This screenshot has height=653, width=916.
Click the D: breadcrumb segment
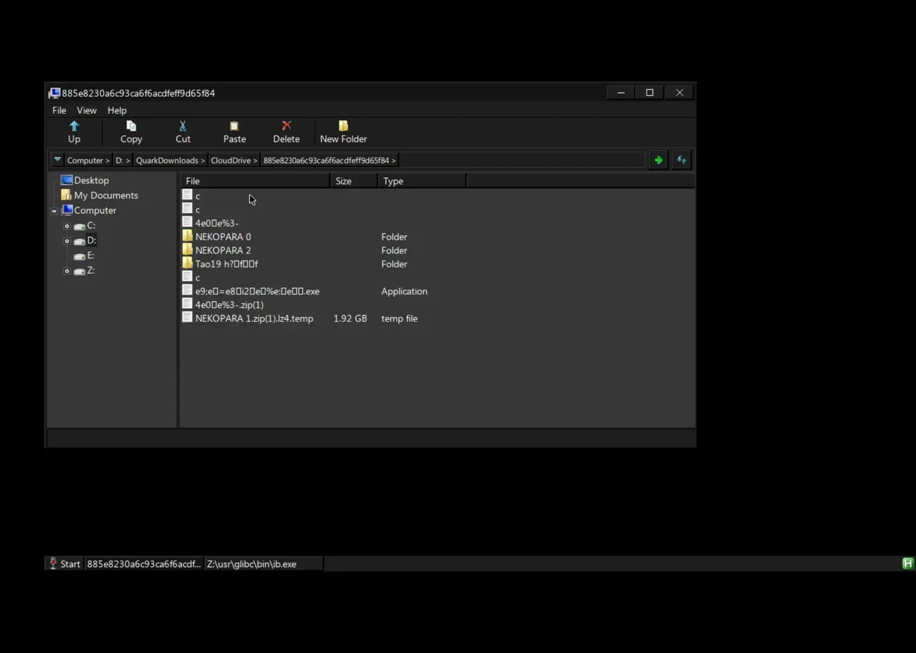click(x=122, y=160)
